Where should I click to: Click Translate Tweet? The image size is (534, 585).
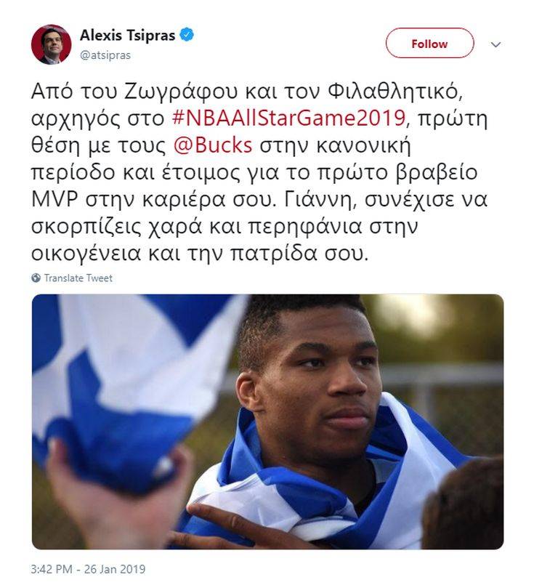pyautogui.click(x=78, y=278)
